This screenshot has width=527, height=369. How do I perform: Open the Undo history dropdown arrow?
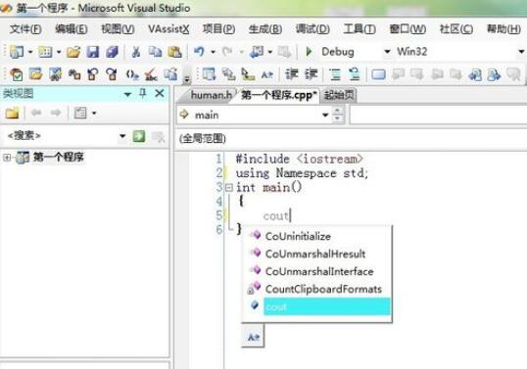click(213, 52)
